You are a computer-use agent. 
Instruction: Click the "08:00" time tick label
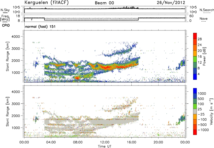(78, 142)
